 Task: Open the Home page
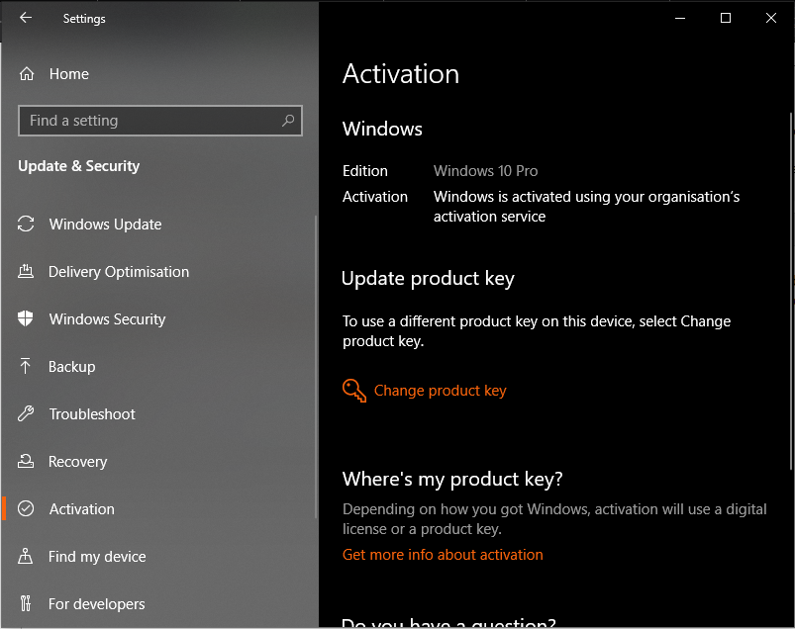pyautogui.click(x=69, y=74)
